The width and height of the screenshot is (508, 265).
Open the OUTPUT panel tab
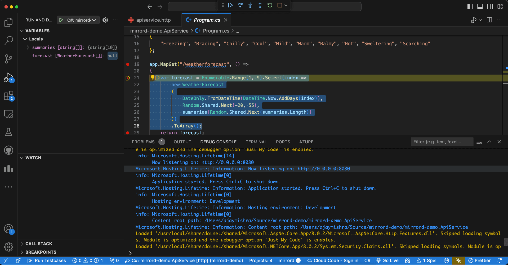(x=182, y=142)
